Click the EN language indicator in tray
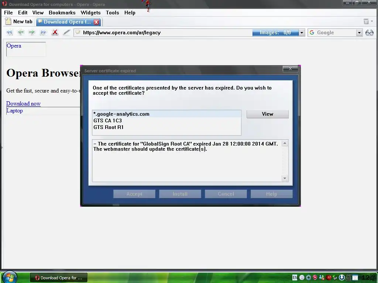Viewport: 378px width, 283px height. tap(295, 277)
